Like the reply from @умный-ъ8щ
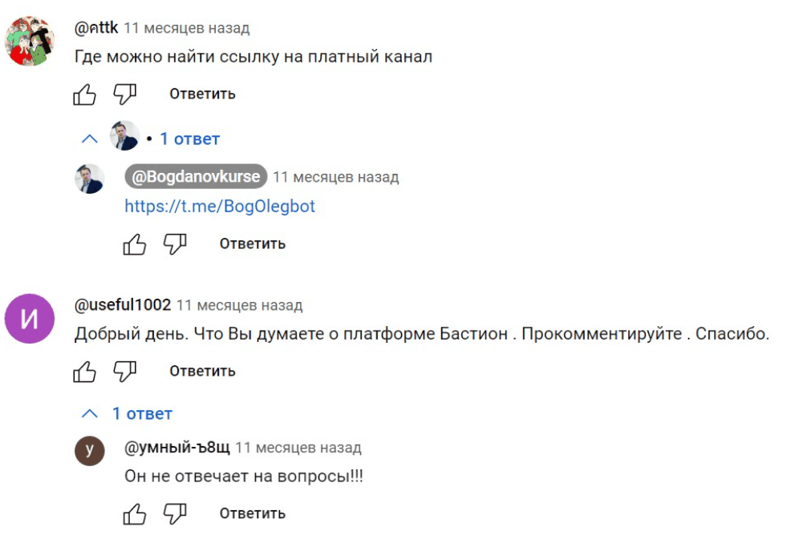 135,513
